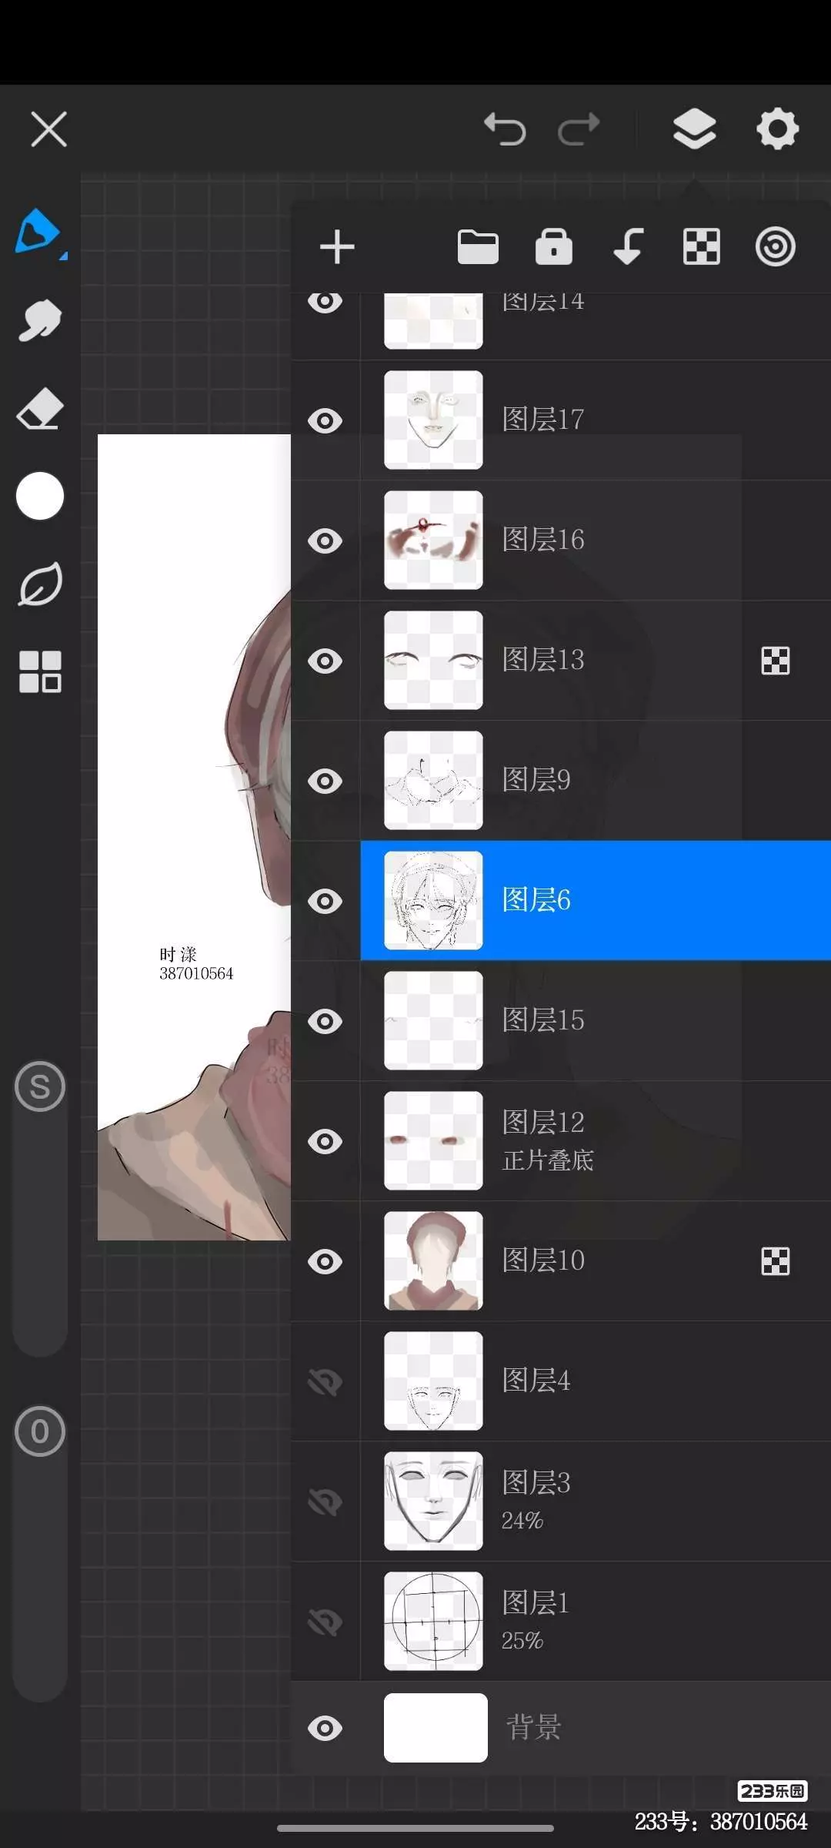Select the smudge tool

tap(40, 320)
